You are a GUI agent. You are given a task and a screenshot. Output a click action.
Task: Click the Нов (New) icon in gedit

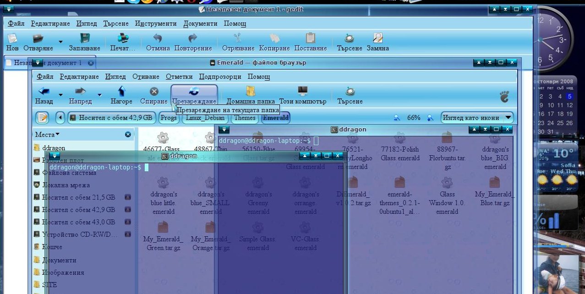[12, 38]
